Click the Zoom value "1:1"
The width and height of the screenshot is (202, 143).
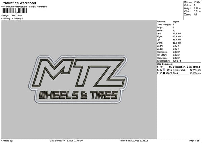(x=195, y=15)
